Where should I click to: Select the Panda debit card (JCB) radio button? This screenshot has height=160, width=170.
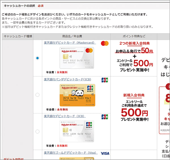(x=38, y=95)
